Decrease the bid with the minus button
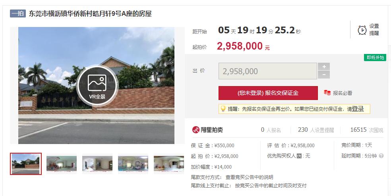The image size is (391, 196). (324, 75)
